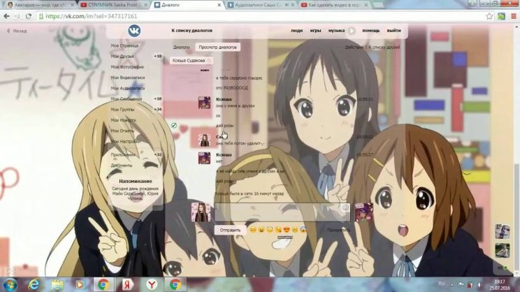The height and width of the screenshot is (292, 520).
Task: Open Yandex Browser Y taskbar icon
Action: 152,285
